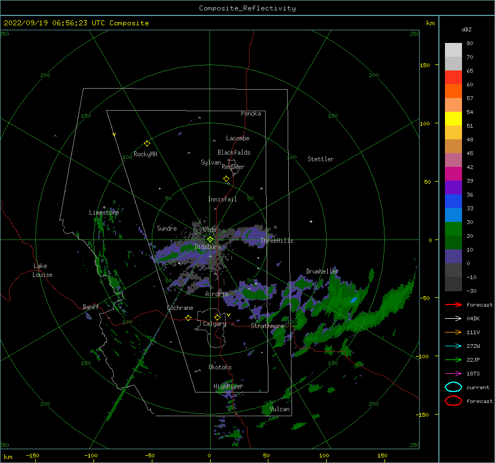
Task: Select the white 04DK arrow icon
Action: click(x=453, y=319)
